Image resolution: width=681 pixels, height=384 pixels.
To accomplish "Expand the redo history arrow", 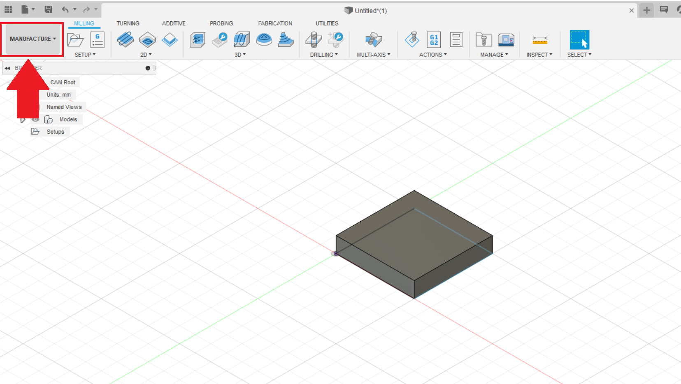I will click(x=96, y=9).
